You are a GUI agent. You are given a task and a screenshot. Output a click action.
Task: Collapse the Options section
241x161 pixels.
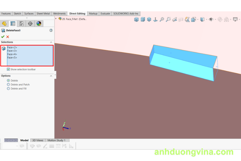tap(51, 76)
